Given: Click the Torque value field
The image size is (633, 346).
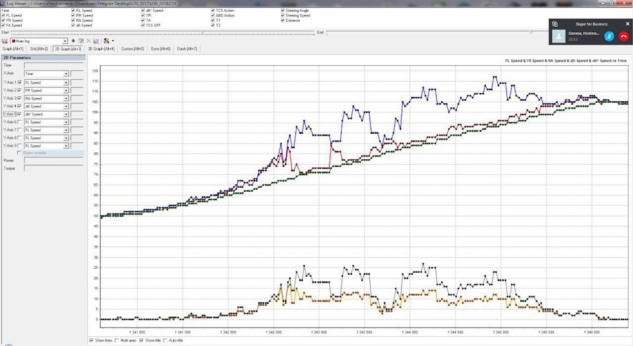Looking at the screenshot, I should tap(53, 169).
